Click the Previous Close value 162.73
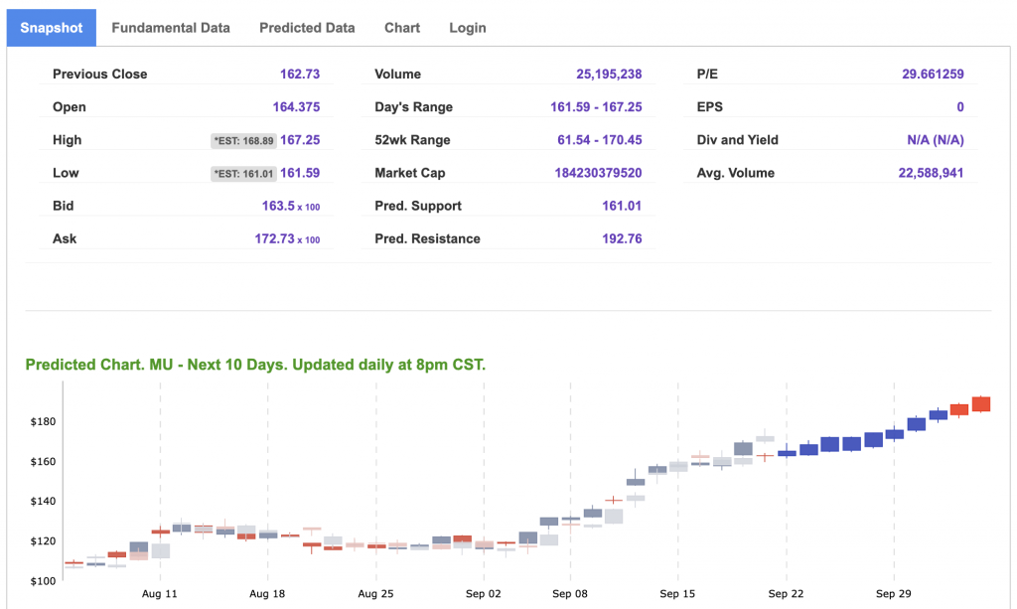 click(x=300, y=75)
